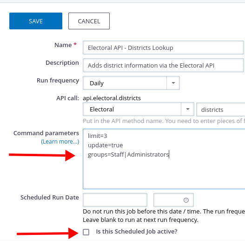The height and width of the screenshot is (241, 245).
Task: Click the Command parameters label
Action: pyautogui.click(x=46, y=133)
